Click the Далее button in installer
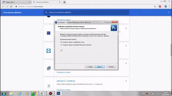The height and width of the screenshot is (96, 172). 100,67
